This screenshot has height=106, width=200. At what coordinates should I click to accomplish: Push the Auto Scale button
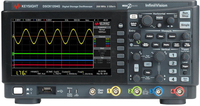click(133, 16)
